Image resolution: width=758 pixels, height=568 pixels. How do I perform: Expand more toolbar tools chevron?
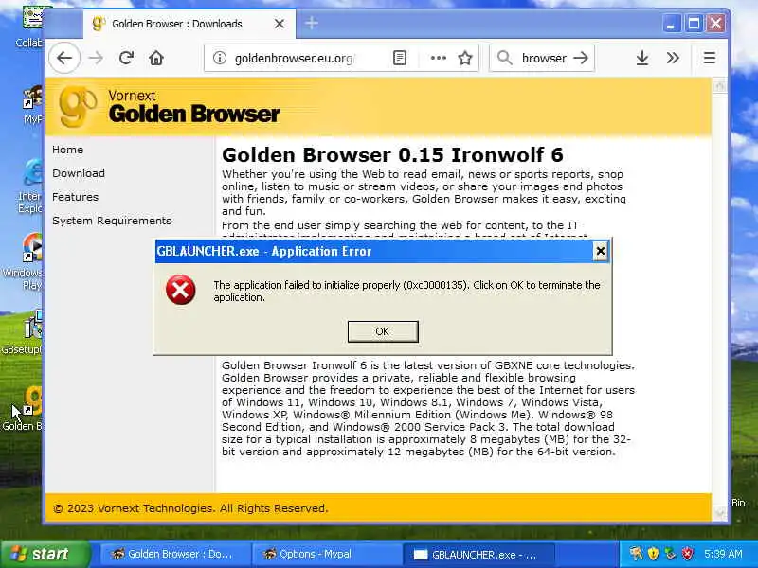[x=673, y=58]
